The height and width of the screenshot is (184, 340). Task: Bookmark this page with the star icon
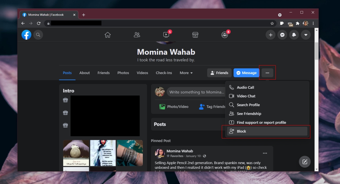coord(272,23)
